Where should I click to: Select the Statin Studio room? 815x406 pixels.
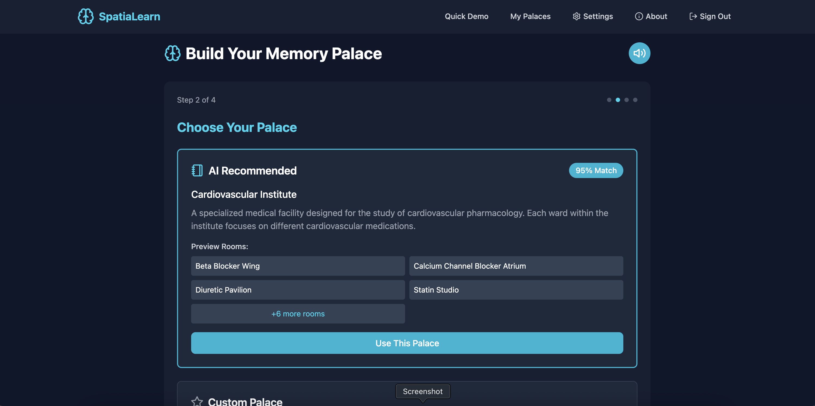(x=516, y=290)
